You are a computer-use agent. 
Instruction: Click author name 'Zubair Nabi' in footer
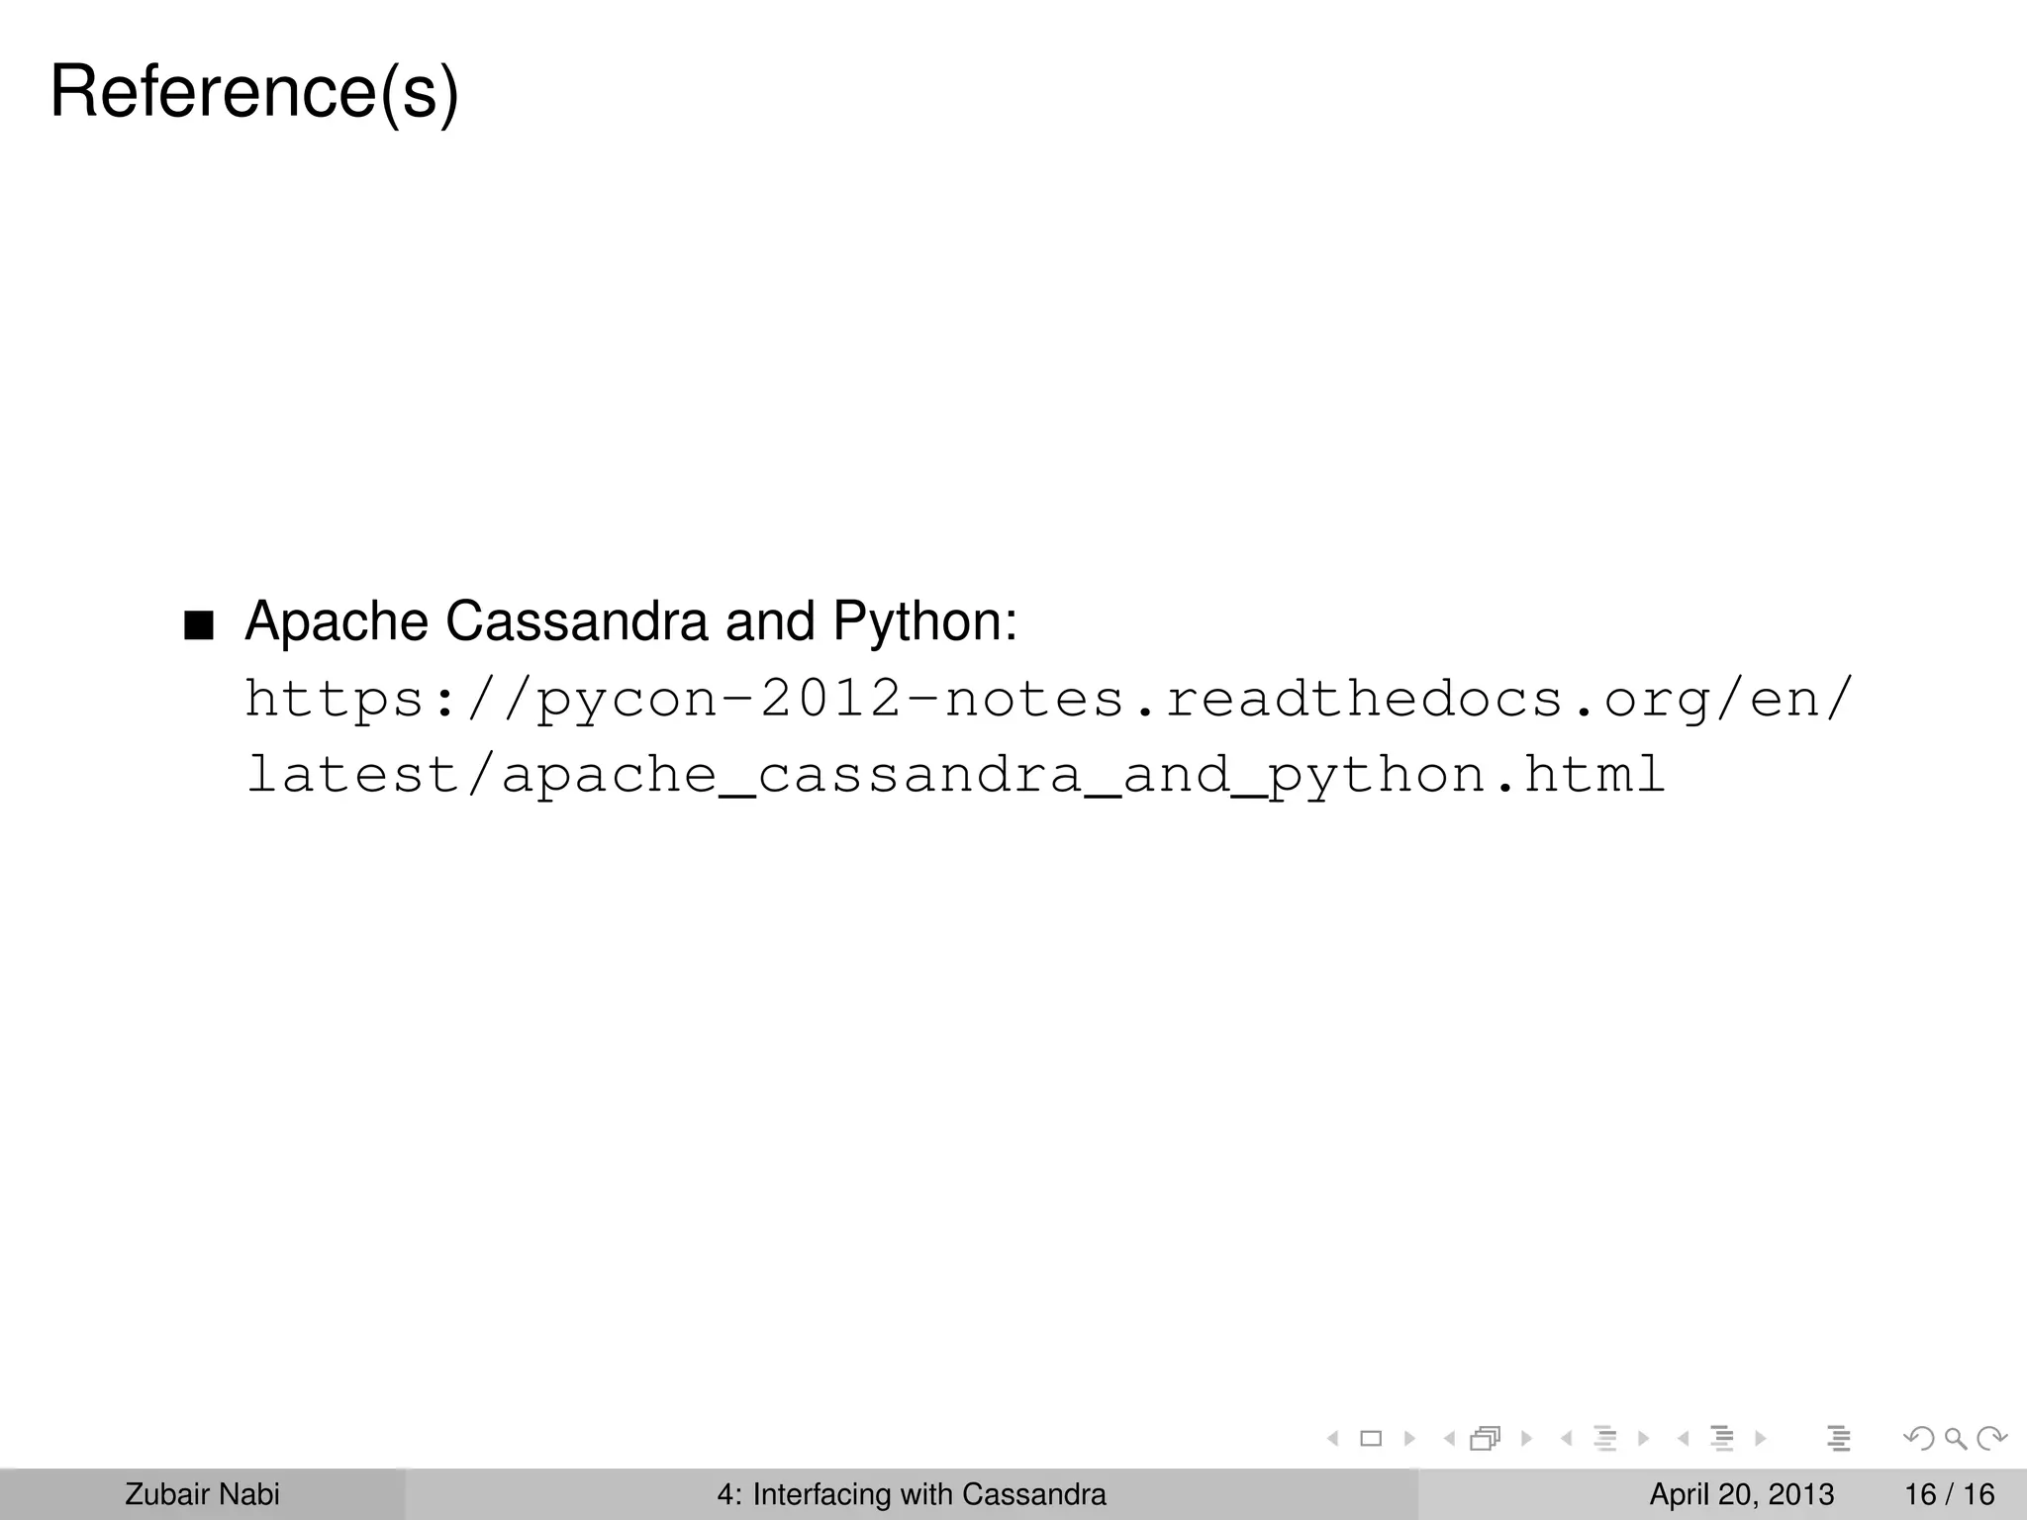coord(203,1494)
